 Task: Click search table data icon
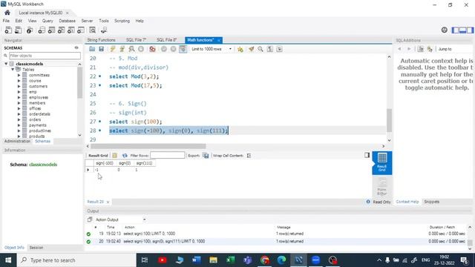click(92, 30)
